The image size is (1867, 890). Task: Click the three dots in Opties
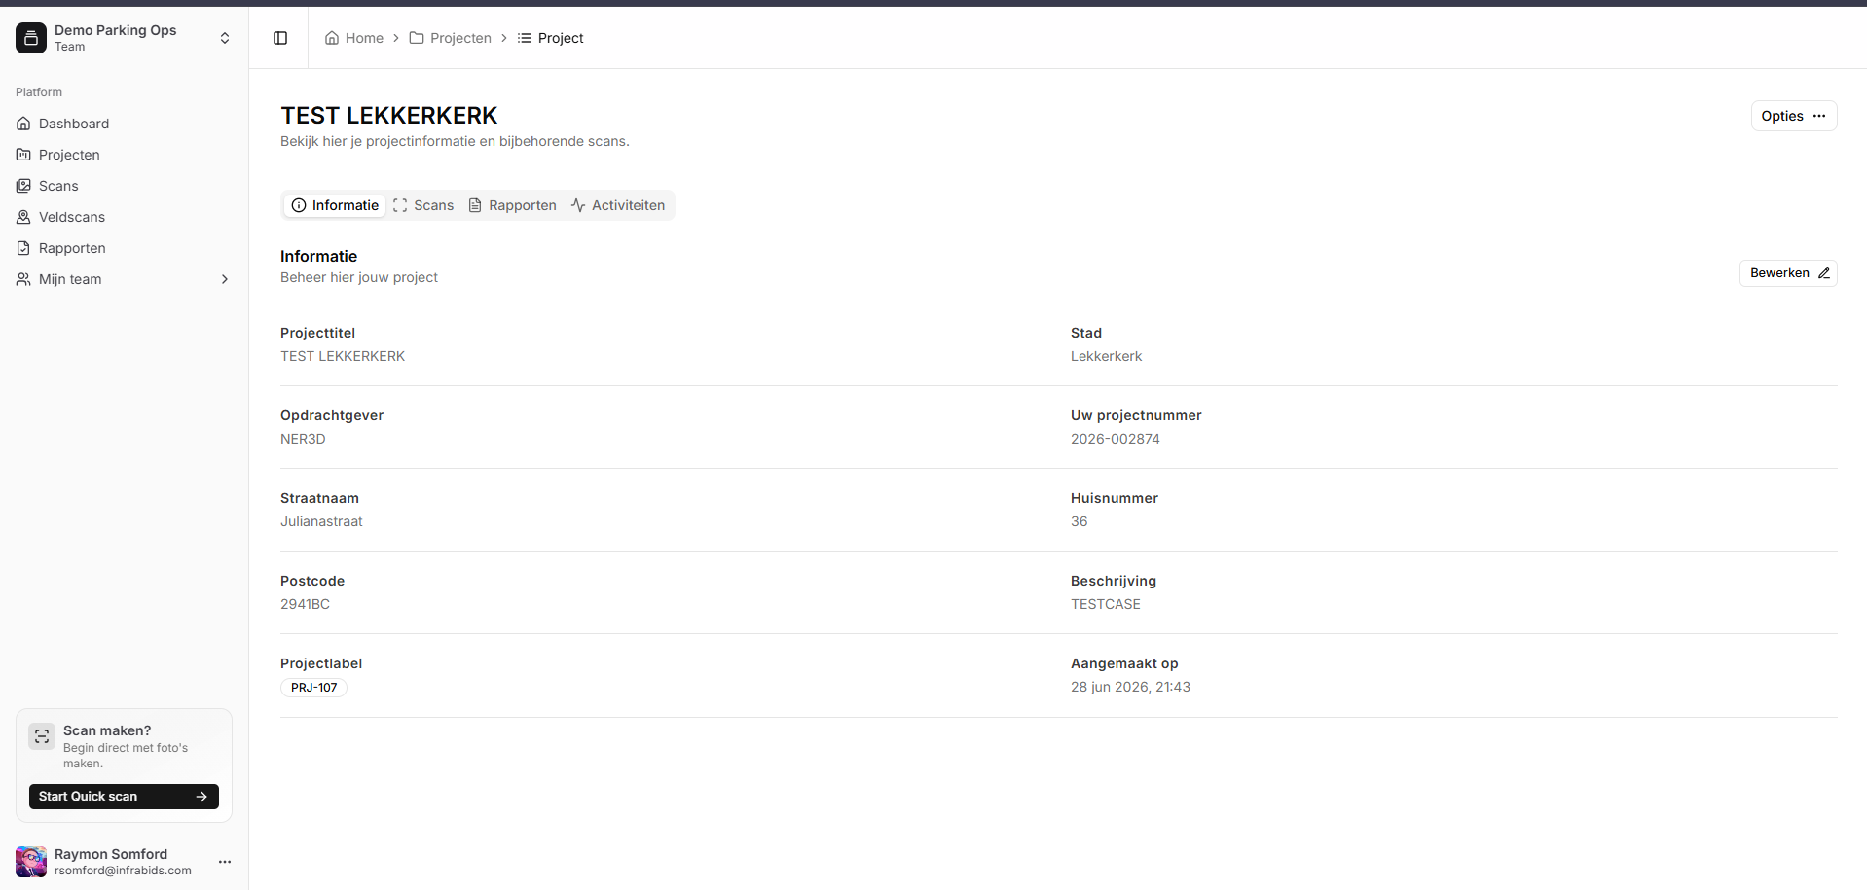coord(1819,116)
